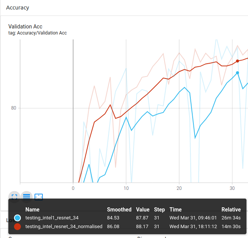Click the red data point at step 31
248x238 pixels.
pos(237,61)
